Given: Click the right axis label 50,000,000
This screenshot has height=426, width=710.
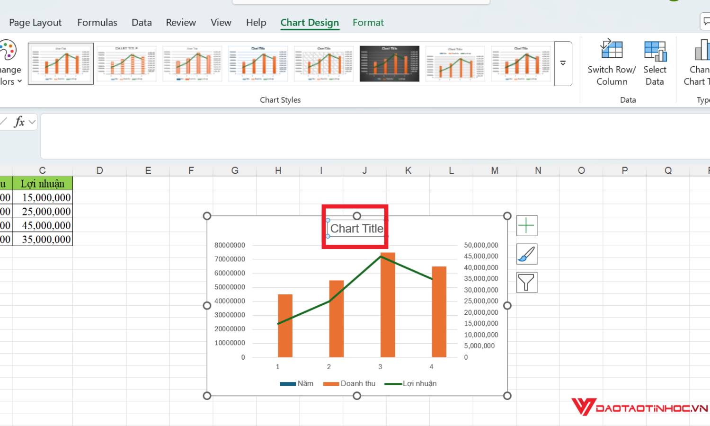Looking at the screenshot, I should [481, 245].
